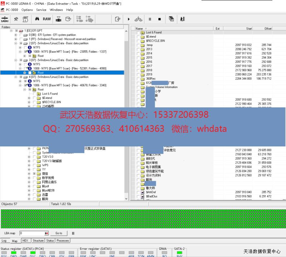Click the SATA1 port icon
Viewport: 286px width, 257px height.
5,19
